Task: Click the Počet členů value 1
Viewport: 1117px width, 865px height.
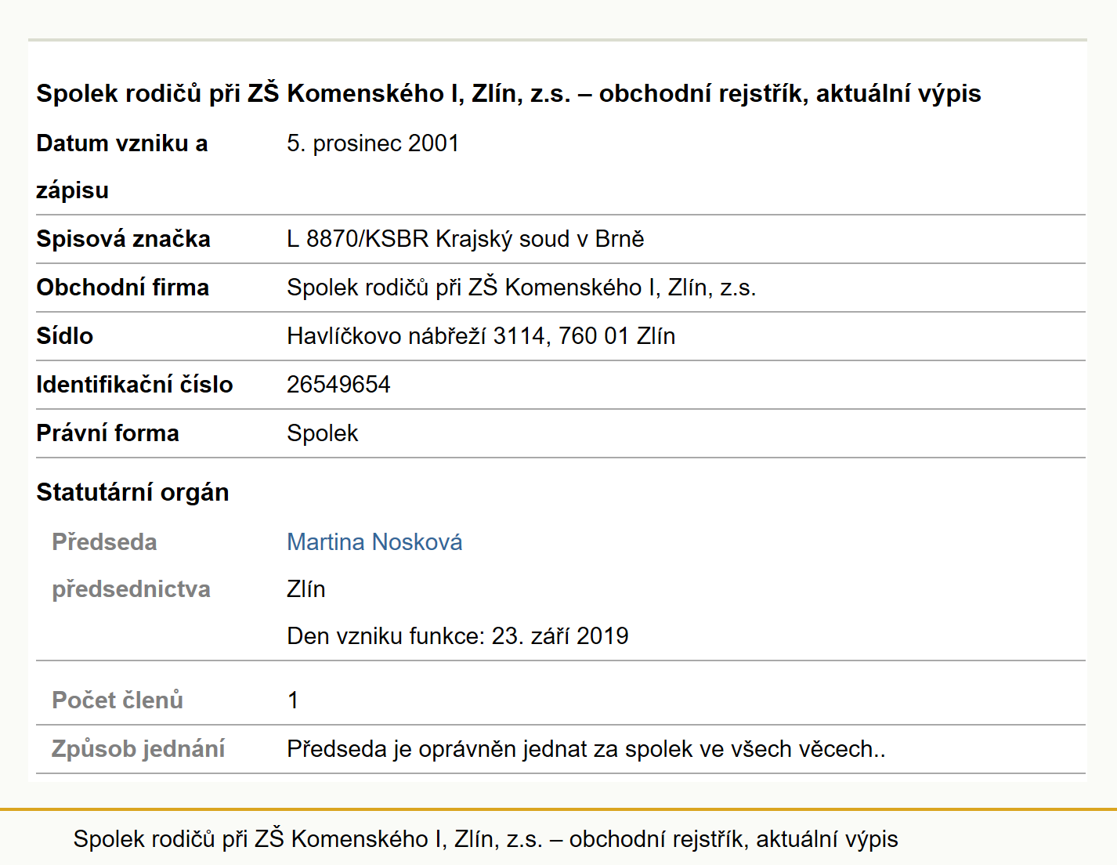Action: [293, 700]
